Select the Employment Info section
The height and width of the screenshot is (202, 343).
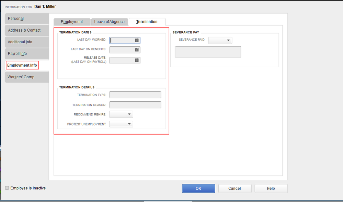27,65
